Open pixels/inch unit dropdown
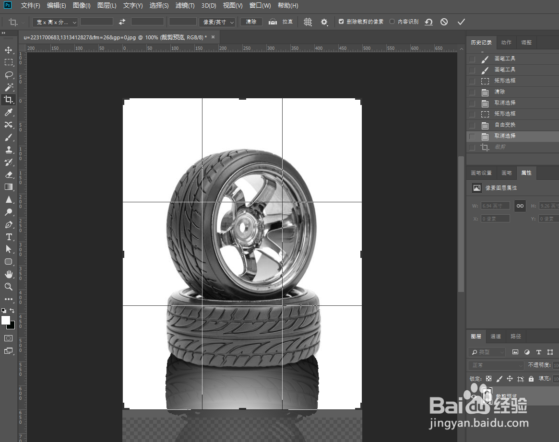The height and width of the screenshot is (442, 559). click(217, 22)
